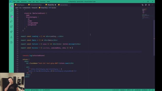Open the Go menu
This screenshot has width=162, height=91.
point(34,2)
